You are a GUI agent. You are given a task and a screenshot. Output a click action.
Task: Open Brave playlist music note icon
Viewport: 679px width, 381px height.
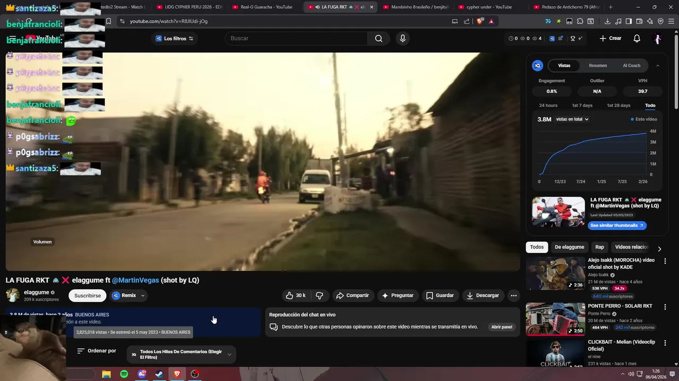pos(618,21)
